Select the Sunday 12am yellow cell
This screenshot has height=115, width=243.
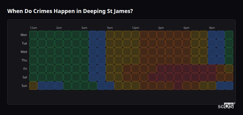tap(33, 86)
